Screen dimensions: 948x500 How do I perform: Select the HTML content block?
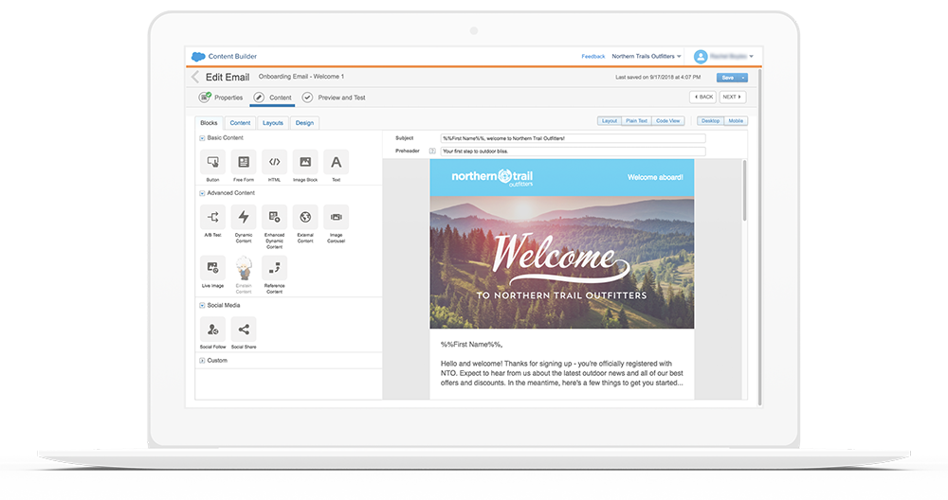pyautogui.click(x=275, y=162)
